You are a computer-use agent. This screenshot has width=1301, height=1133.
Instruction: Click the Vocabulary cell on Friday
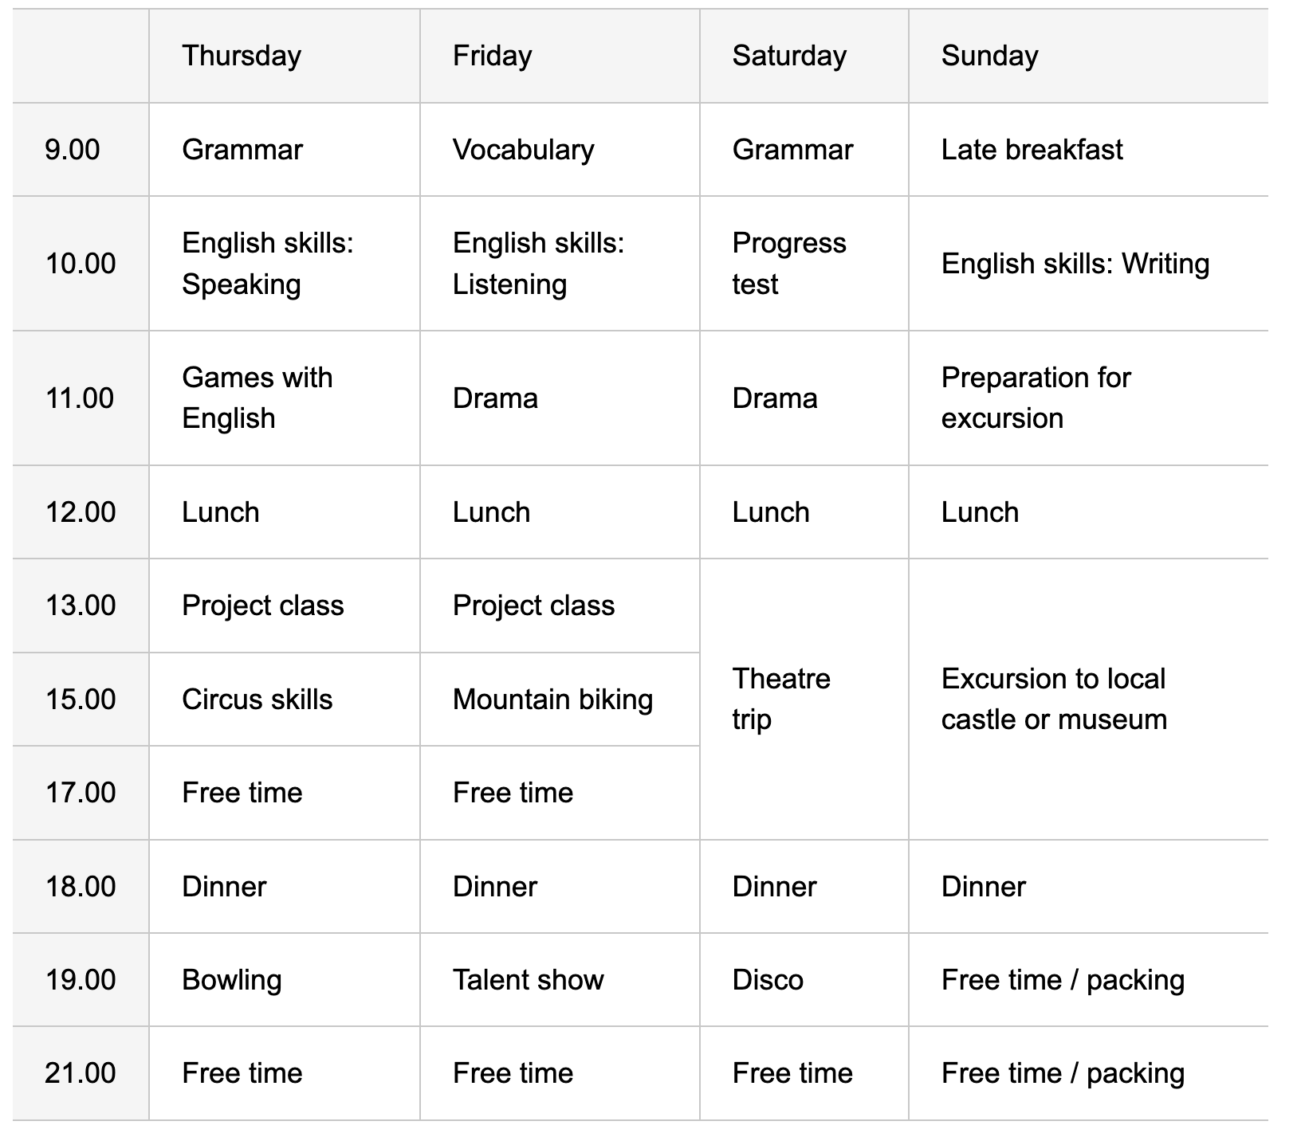click(523, 150)
